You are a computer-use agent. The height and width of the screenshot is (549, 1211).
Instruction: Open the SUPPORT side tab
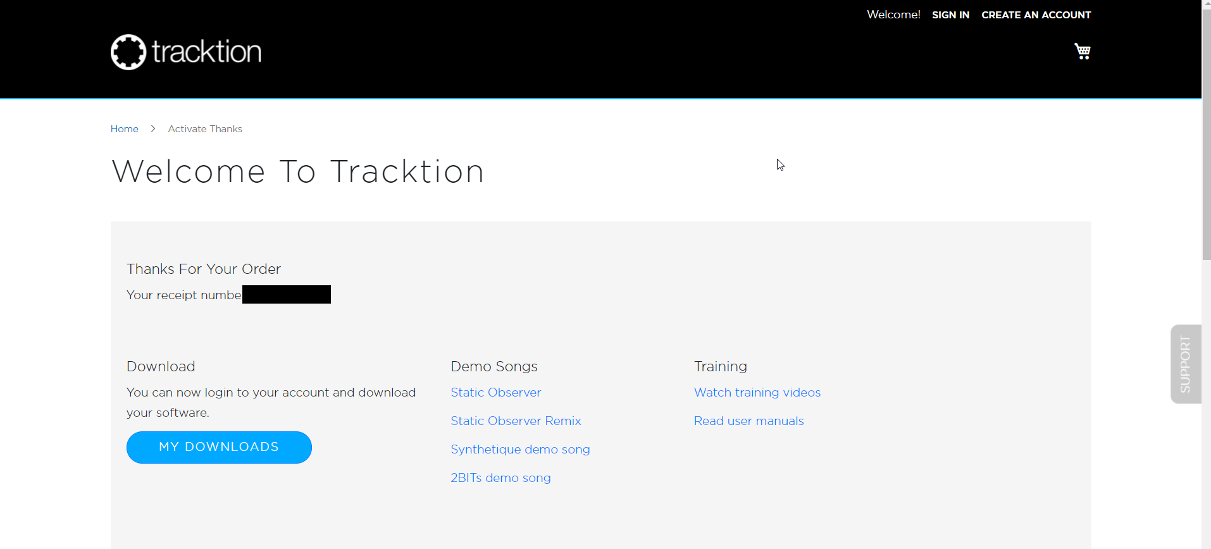[1186, 364]
